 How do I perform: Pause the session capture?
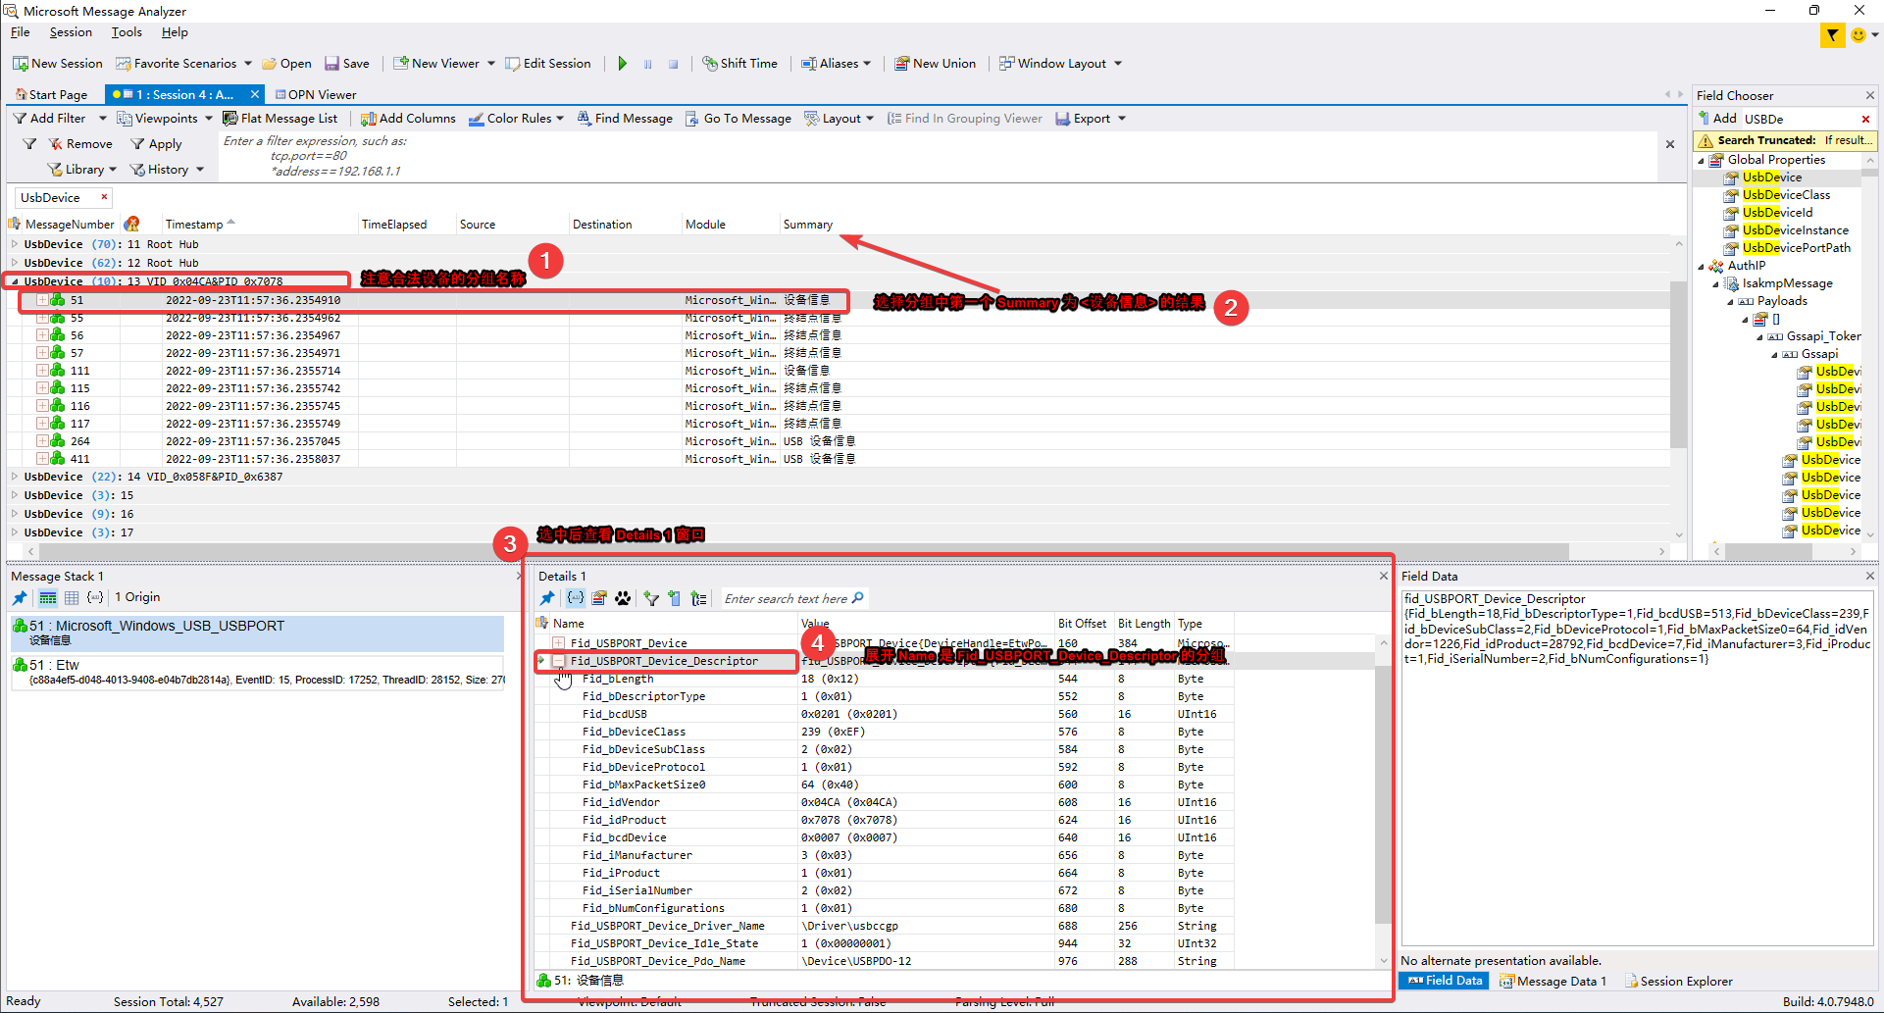647,64
